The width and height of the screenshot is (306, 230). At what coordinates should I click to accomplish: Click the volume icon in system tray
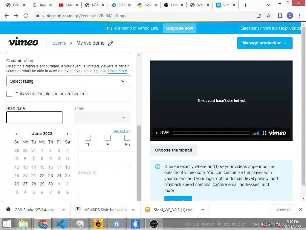pyautogui.click(x=263, y=224)
